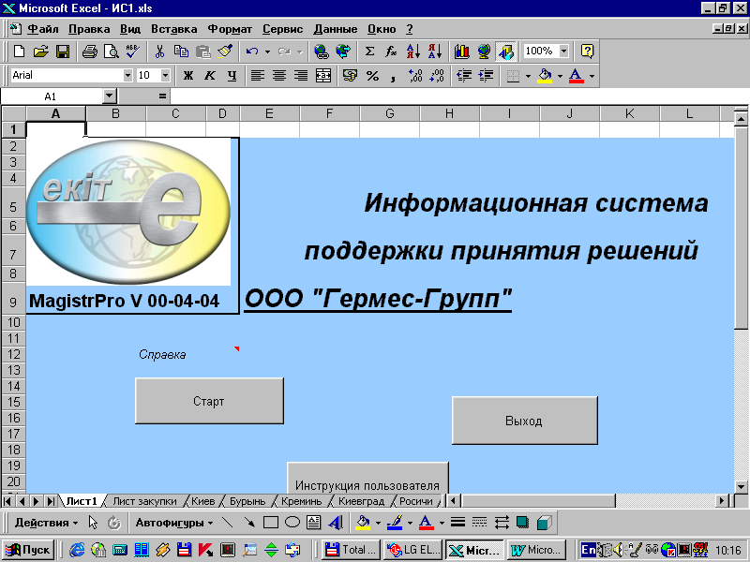Screen dimensions: 750x562
Task: Toggle bold formatting (Ж)
Action: coord(187,75)
